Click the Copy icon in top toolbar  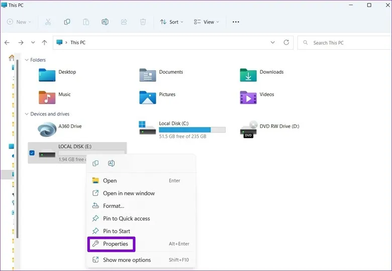click(x=67, y=22)
